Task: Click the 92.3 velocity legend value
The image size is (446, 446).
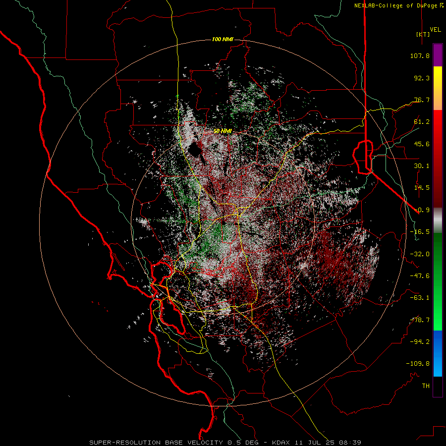Action: coord(422,78)
